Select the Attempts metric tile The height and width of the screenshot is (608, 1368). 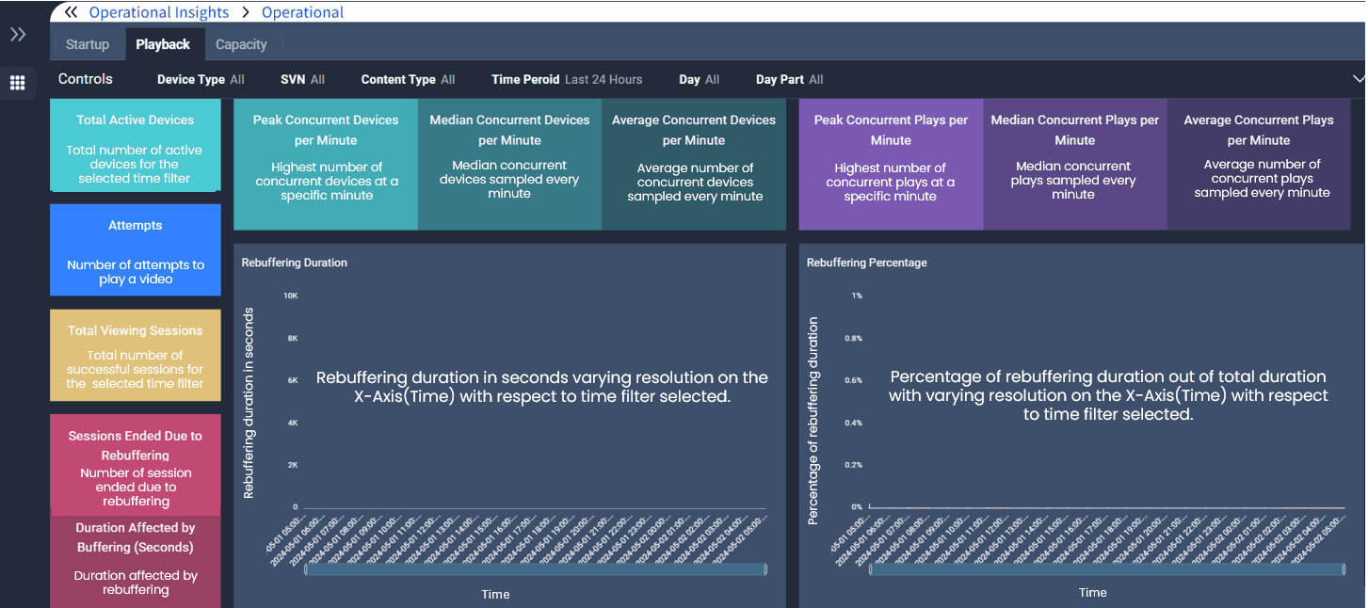coord(135,250)
